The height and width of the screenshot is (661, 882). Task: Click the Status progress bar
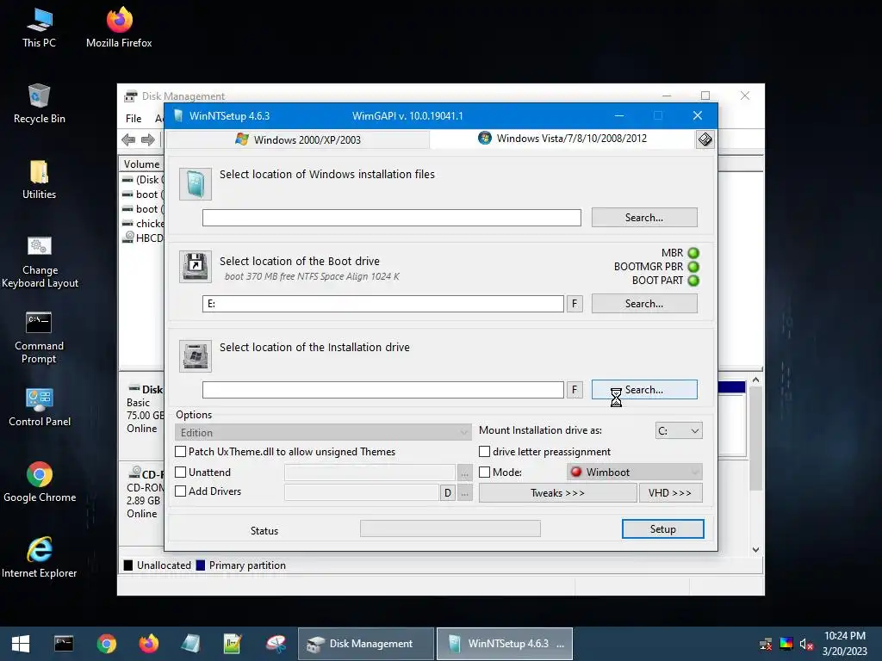tap(450, 528)
